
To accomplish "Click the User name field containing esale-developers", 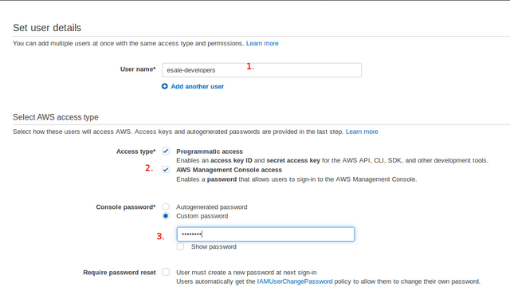I will pyautogui.click(x=261, y=70).
